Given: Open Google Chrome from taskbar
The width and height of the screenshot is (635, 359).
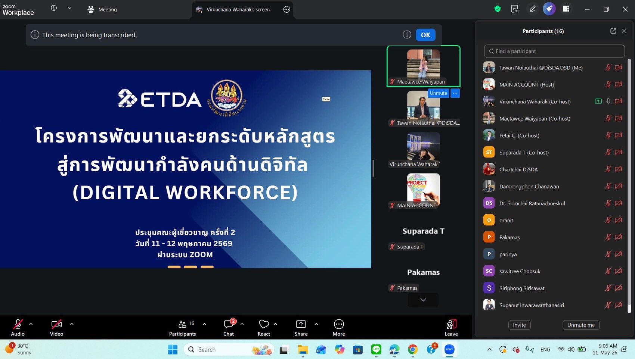Looking at the screenshot, I should 413,350.
